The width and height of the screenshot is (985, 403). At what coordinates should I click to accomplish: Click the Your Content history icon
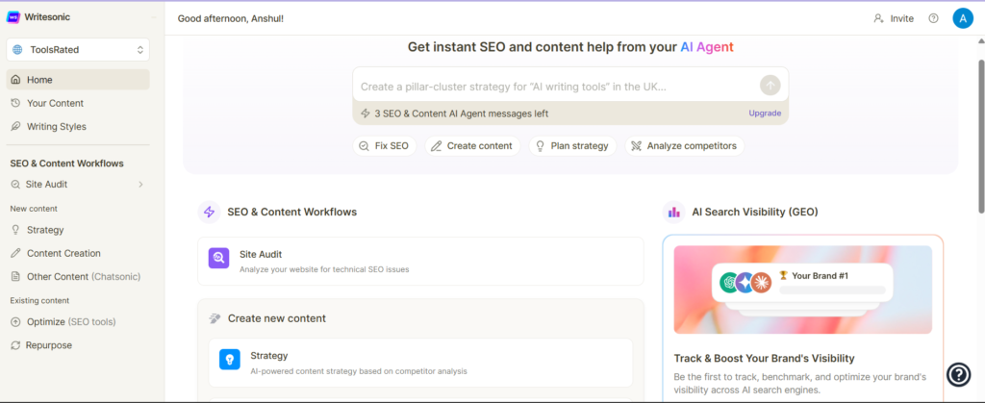tap(15, 103)
